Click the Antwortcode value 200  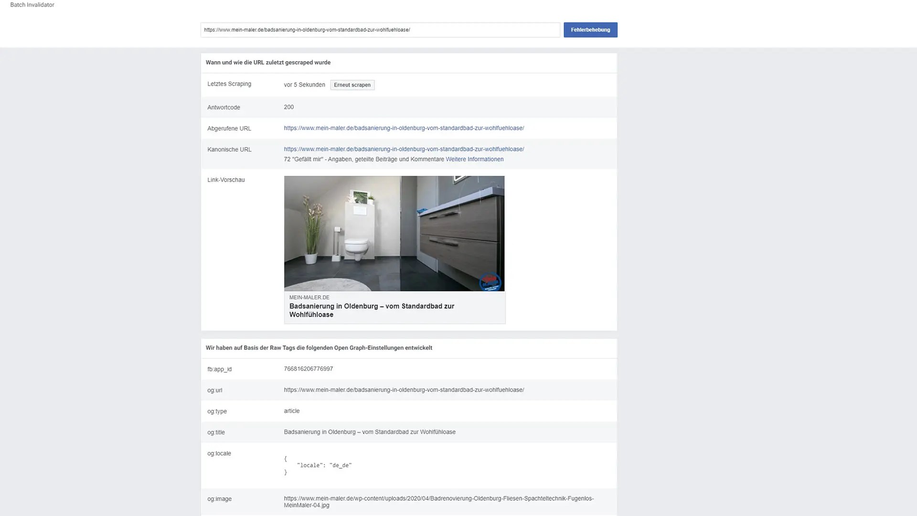pos(288,107)
